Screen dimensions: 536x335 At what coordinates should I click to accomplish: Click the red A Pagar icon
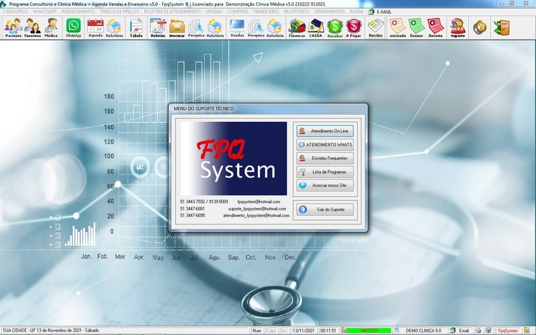[x=354, y=27]
